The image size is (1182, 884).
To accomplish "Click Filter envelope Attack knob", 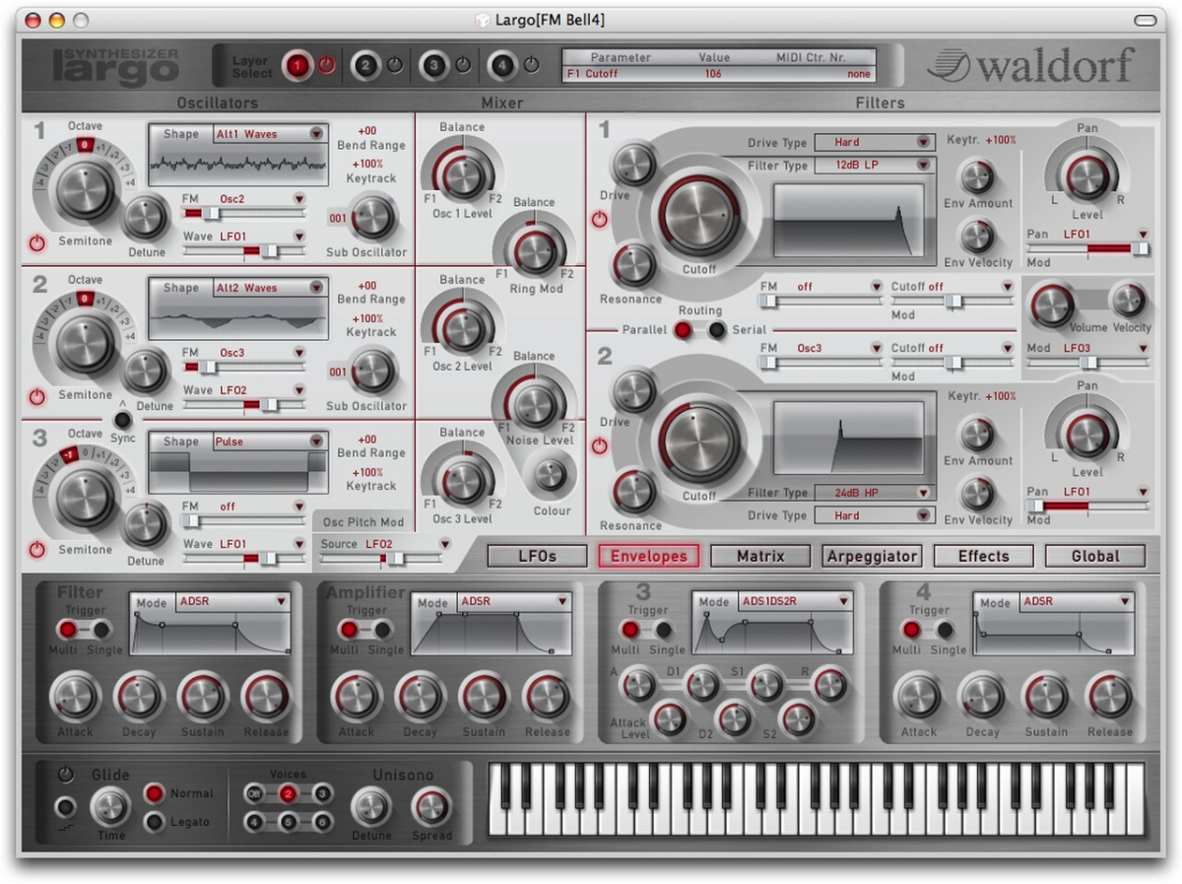I will 75,698.
